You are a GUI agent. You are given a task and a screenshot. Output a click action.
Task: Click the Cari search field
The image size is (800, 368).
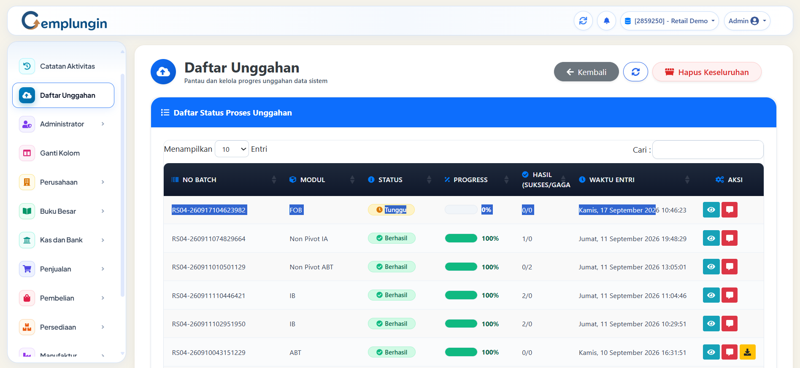click(x=708, y=150)
